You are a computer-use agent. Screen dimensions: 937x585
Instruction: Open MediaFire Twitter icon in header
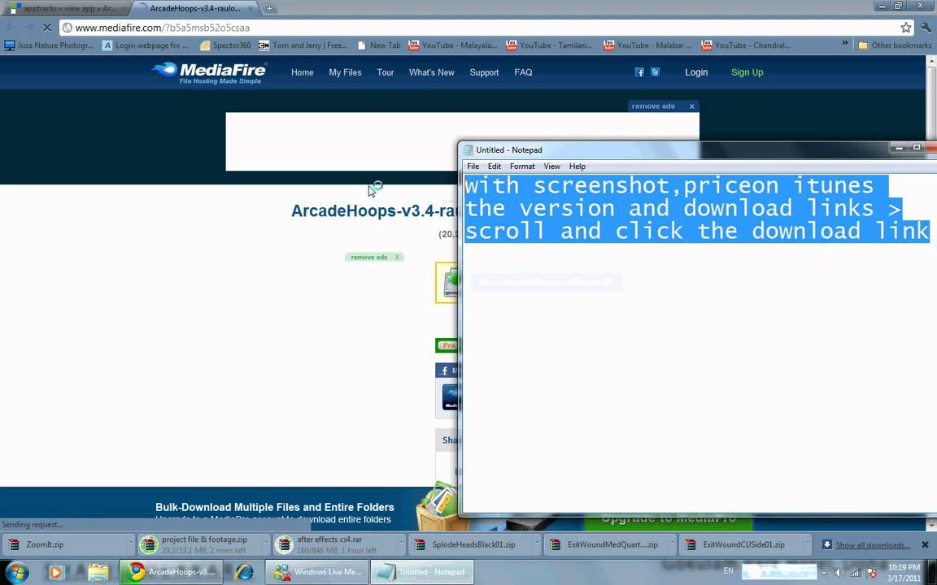coord(655,72)
